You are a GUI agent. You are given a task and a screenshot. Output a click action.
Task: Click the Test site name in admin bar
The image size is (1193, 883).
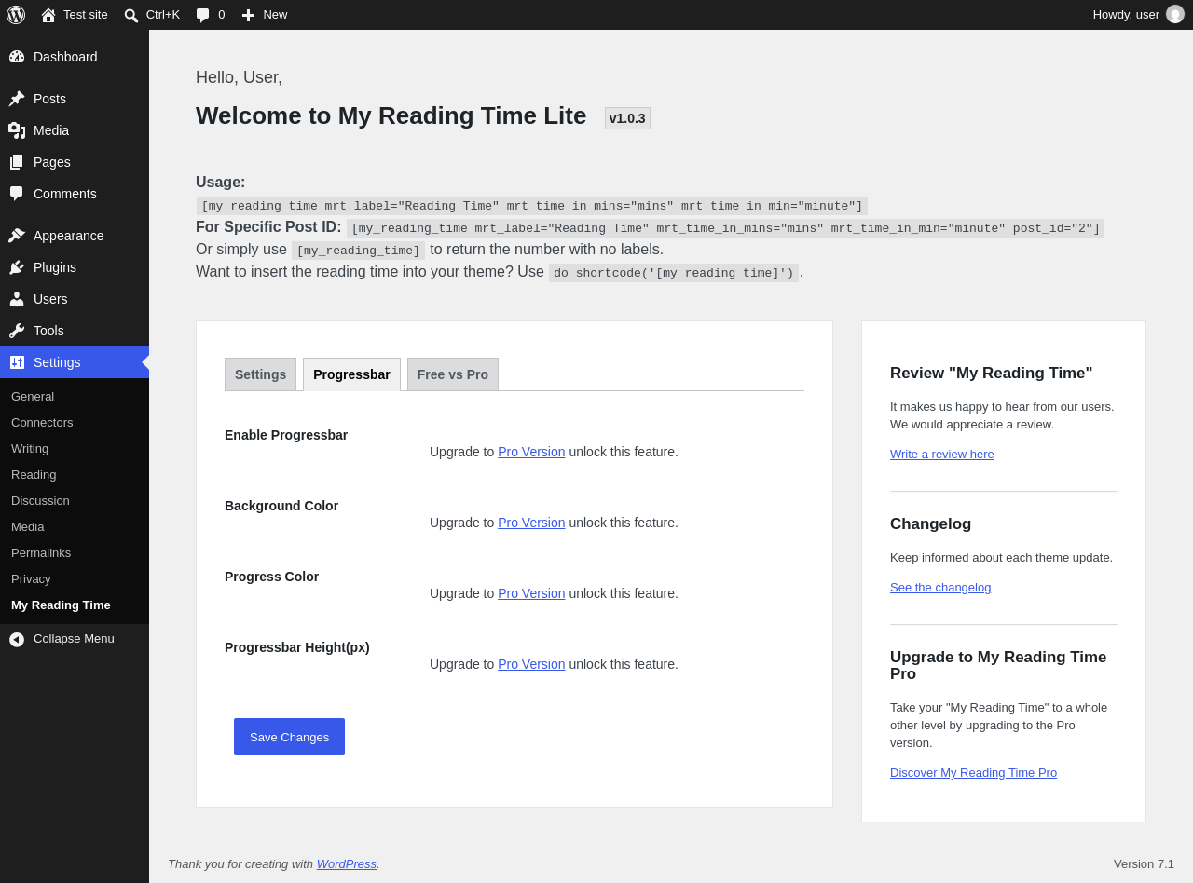86,14
